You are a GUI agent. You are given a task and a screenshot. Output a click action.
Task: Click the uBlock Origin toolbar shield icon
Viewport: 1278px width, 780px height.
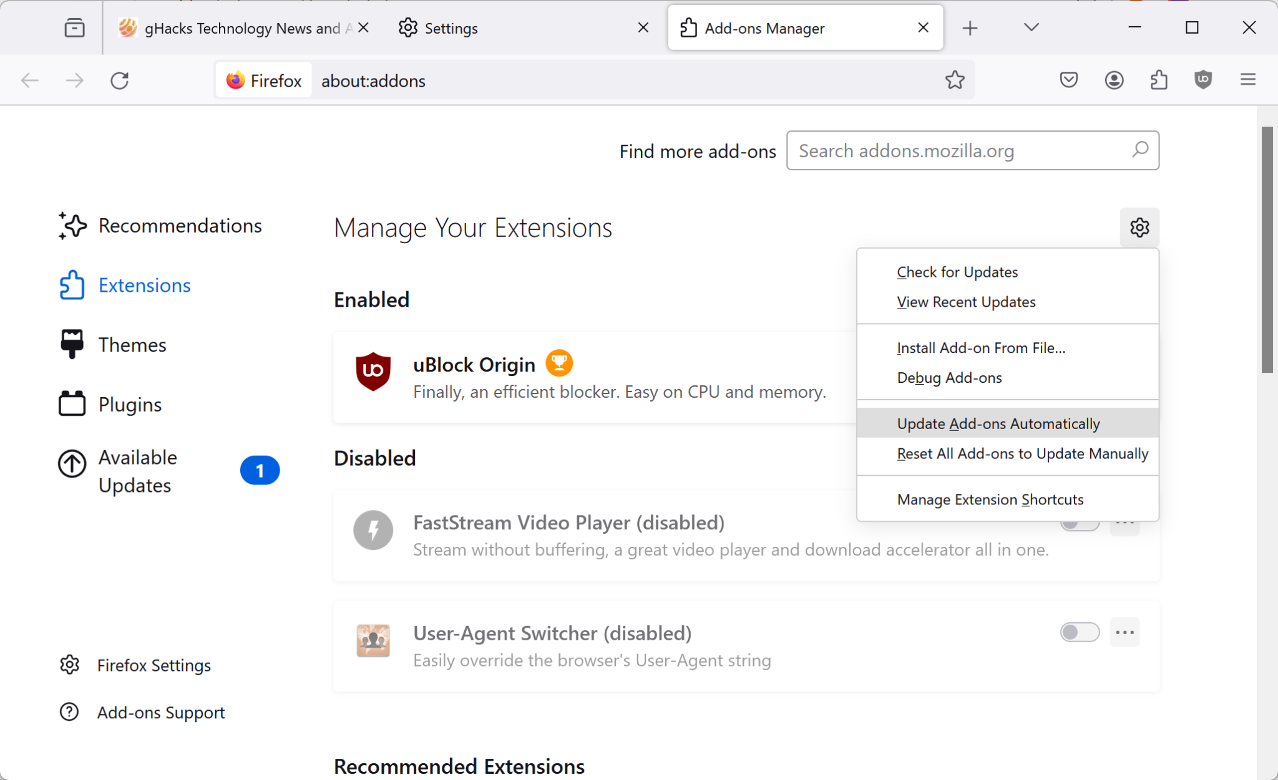click(x=1203, y=80)
